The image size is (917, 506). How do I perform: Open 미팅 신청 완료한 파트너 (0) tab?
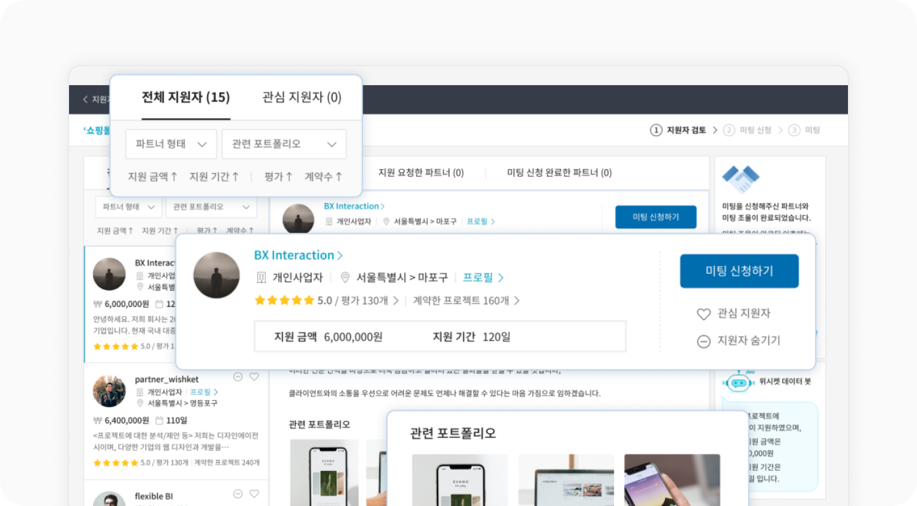coord(559,172)
